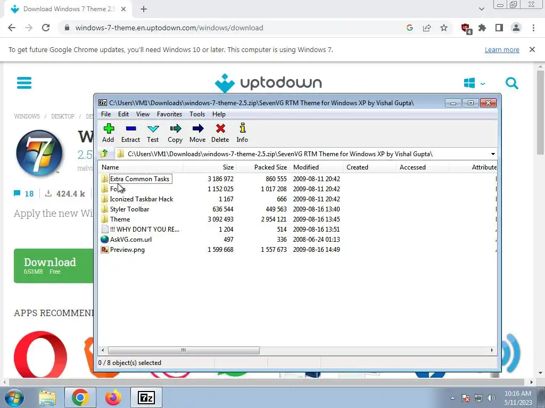Open the View menu
Viewport: 545px width, 408px height.
pos(143,114)
